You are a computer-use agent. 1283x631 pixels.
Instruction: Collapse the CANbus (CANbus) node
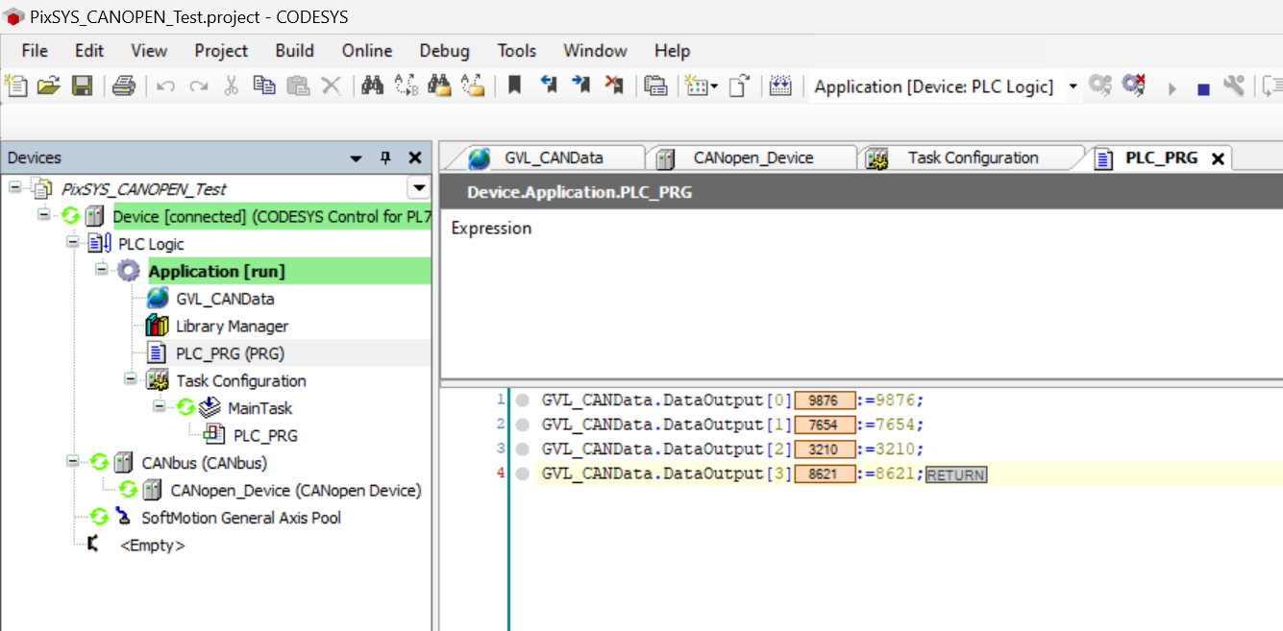coord(73,461)
